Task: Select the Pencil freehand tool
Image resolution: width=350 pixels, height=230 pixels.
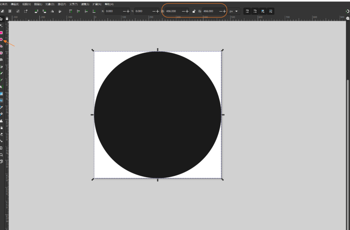Action: tap(1, 73)
